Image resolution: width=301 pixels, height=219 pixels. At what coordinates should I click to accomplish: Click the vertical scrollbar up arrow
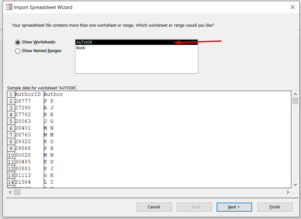pyautogui.click(x=295, y=94)
